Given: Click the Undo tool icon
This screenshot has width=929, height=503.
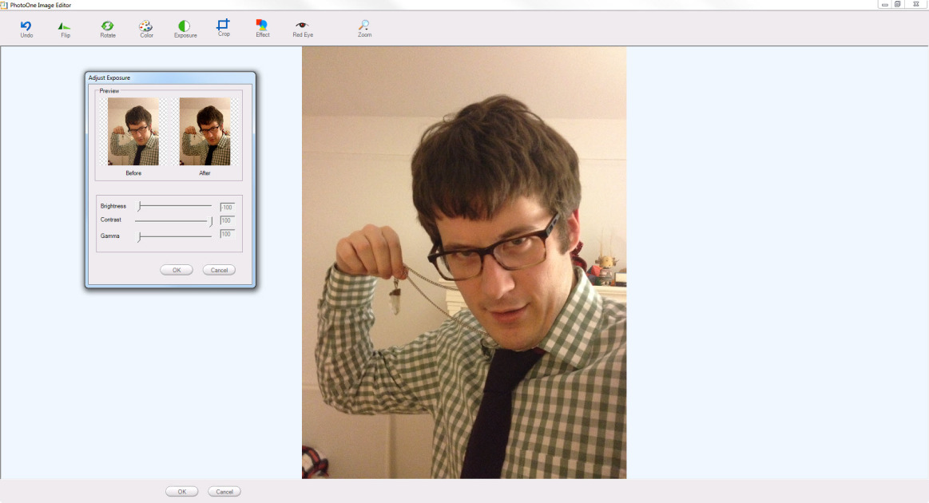Looking at the screenshot, I should coord(26,26).
